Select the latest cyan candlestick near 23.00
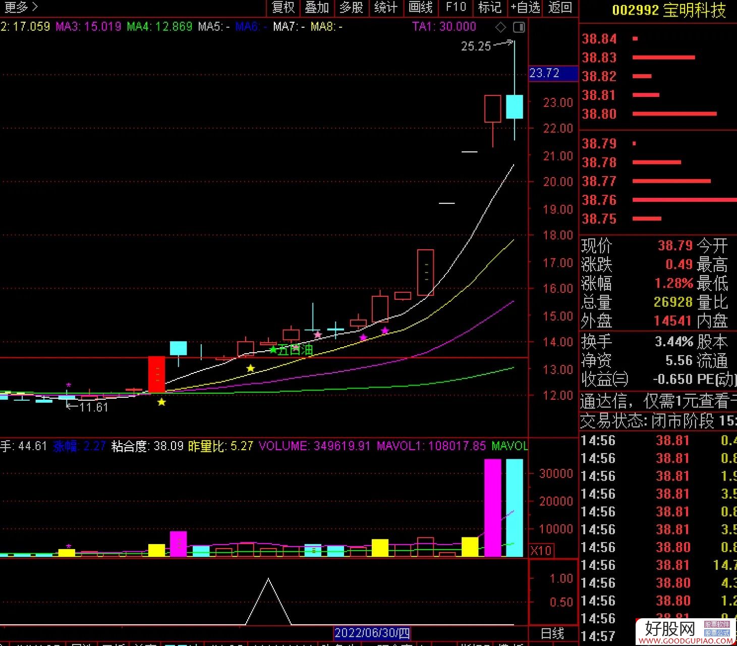737x646 pixels. point(515,106)
